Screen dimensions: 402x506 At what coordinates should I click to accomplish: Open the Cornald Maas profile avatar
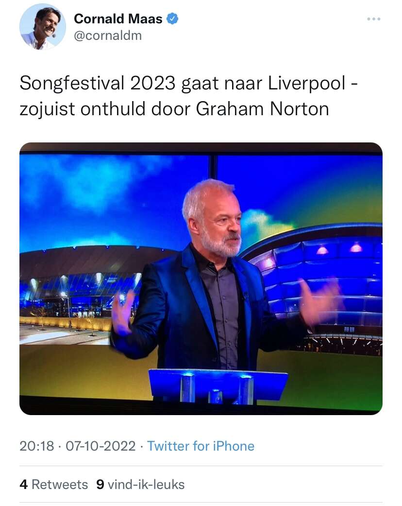pyautogui.click(x=43, y=27)
